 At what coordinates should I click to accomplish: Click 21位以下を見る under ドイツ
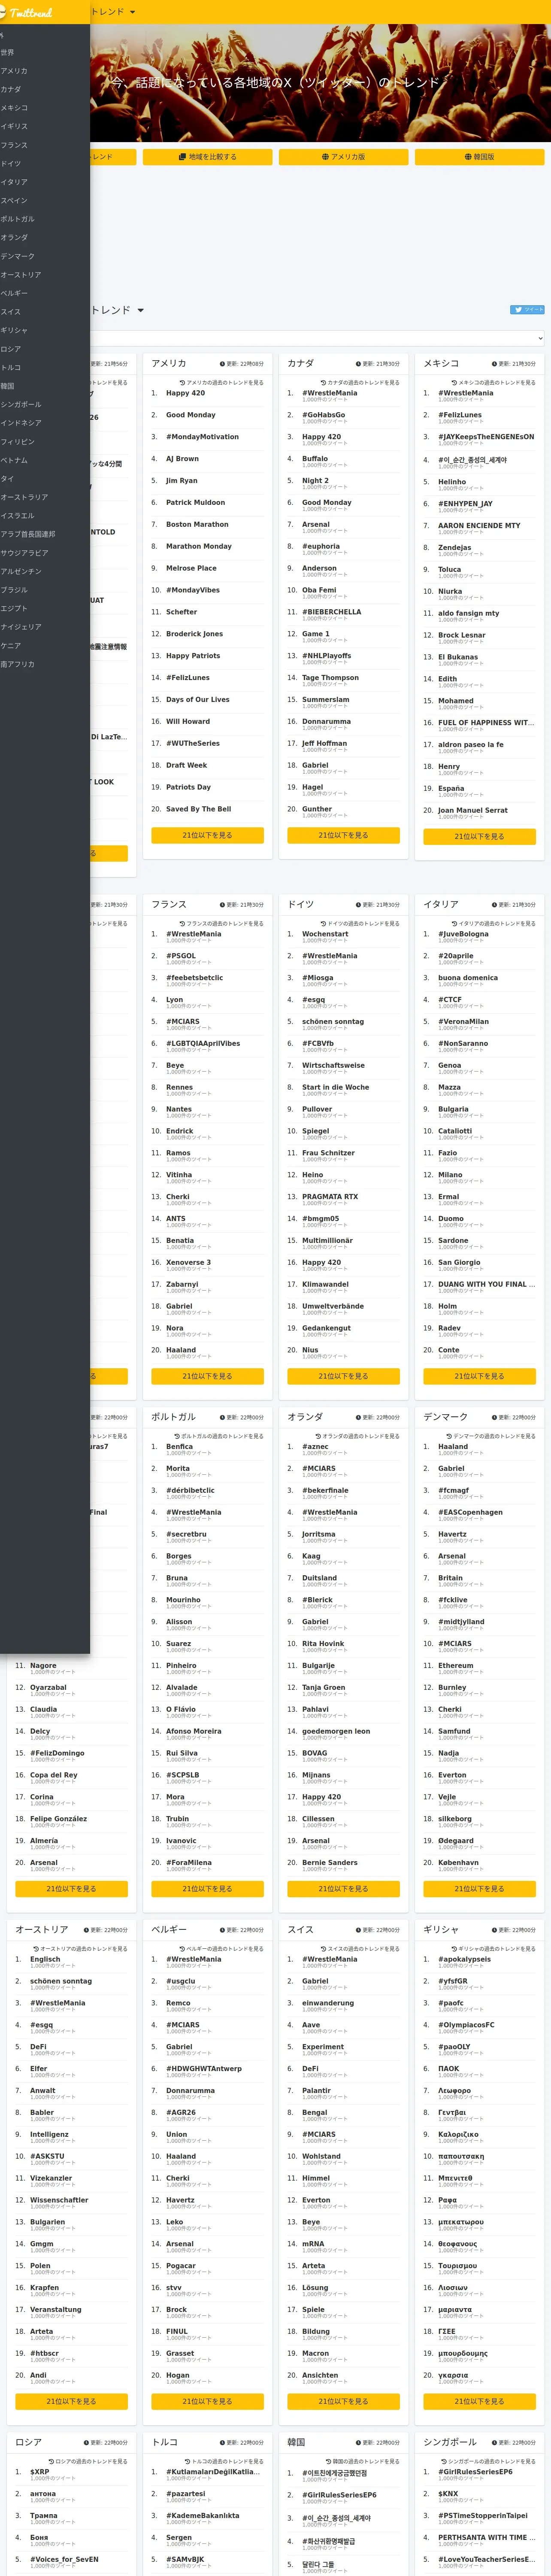pyautogui.click(x=343, y=1376)
